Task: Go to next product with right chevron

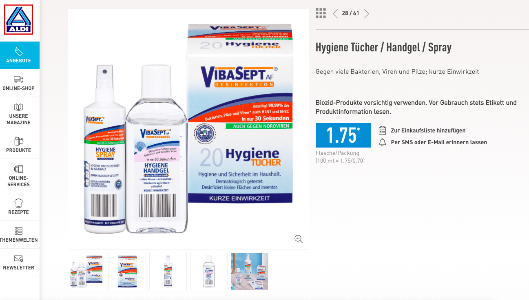Action: coord(367,13)
